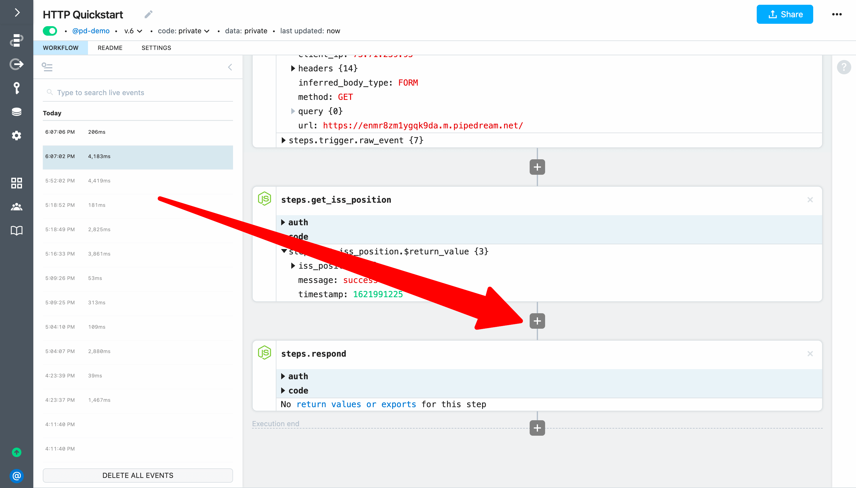Open the key (accounts) icon in sidebar

tap(16, 88)
